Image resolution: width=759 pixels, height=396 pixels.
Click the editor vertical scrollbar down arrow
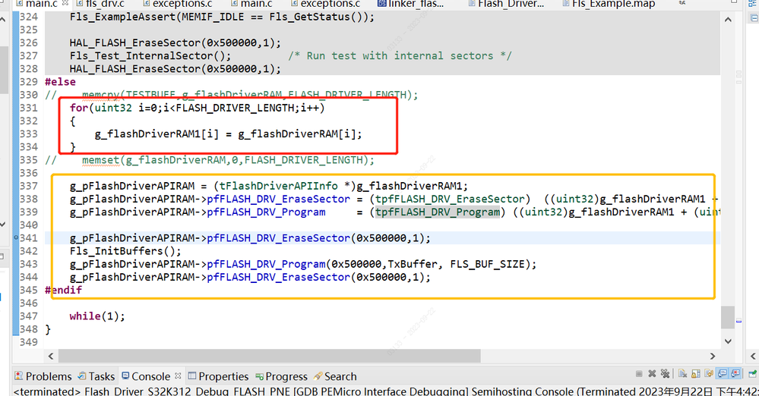click(728, 341)
